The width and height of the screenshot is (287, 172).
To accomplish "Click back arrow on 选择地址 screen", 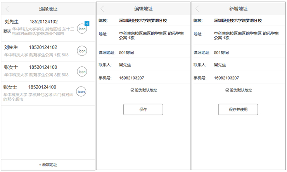I will click(7, 9).
